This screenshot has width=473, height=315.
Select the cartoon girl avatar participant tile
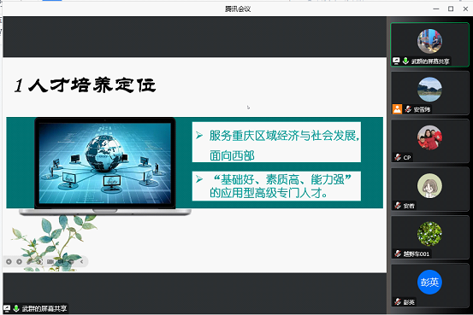tap(429, 190)
